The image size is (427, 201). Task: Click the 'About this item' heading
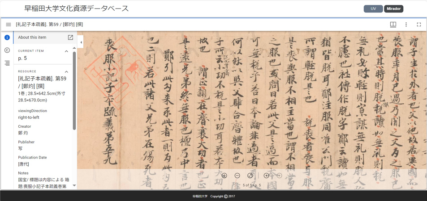coord(32,38)
